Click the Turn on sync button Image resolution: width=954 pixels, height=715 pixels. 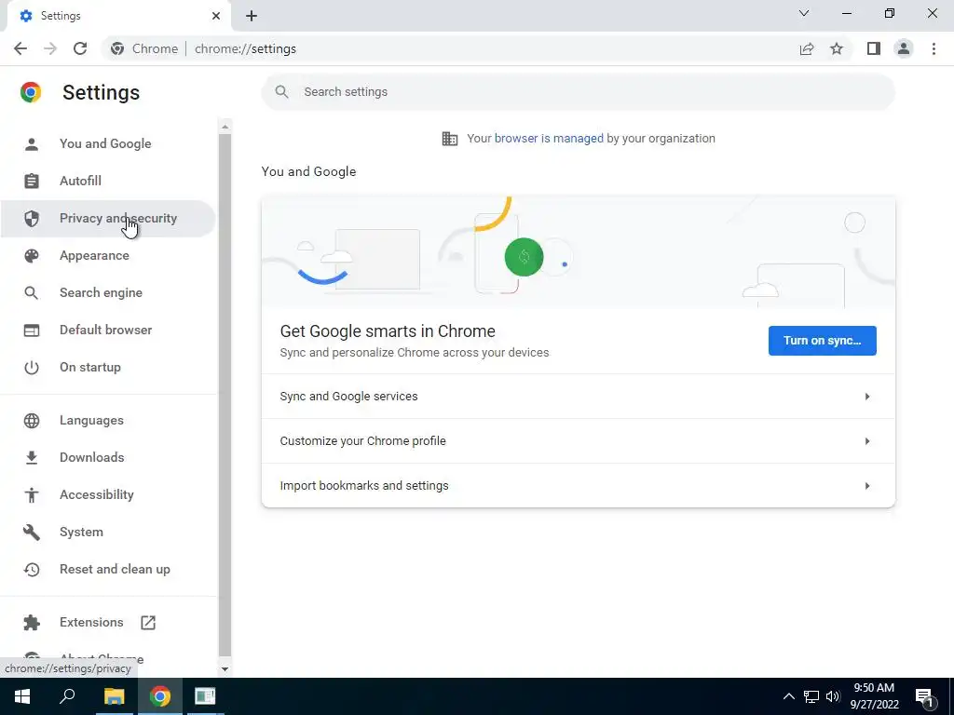[x=822, y=341]
